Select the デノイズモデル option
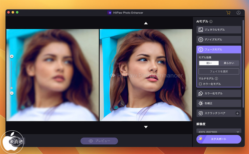 point(219,40)
